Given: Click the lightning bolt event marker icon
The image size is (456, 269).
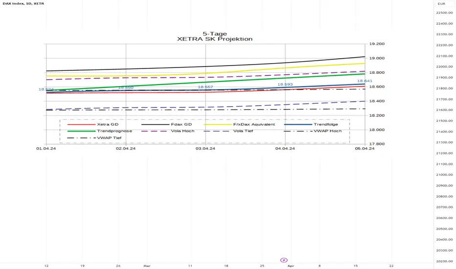Looking at the screenshot, I should pyautogui.click(x=284, y=260).
